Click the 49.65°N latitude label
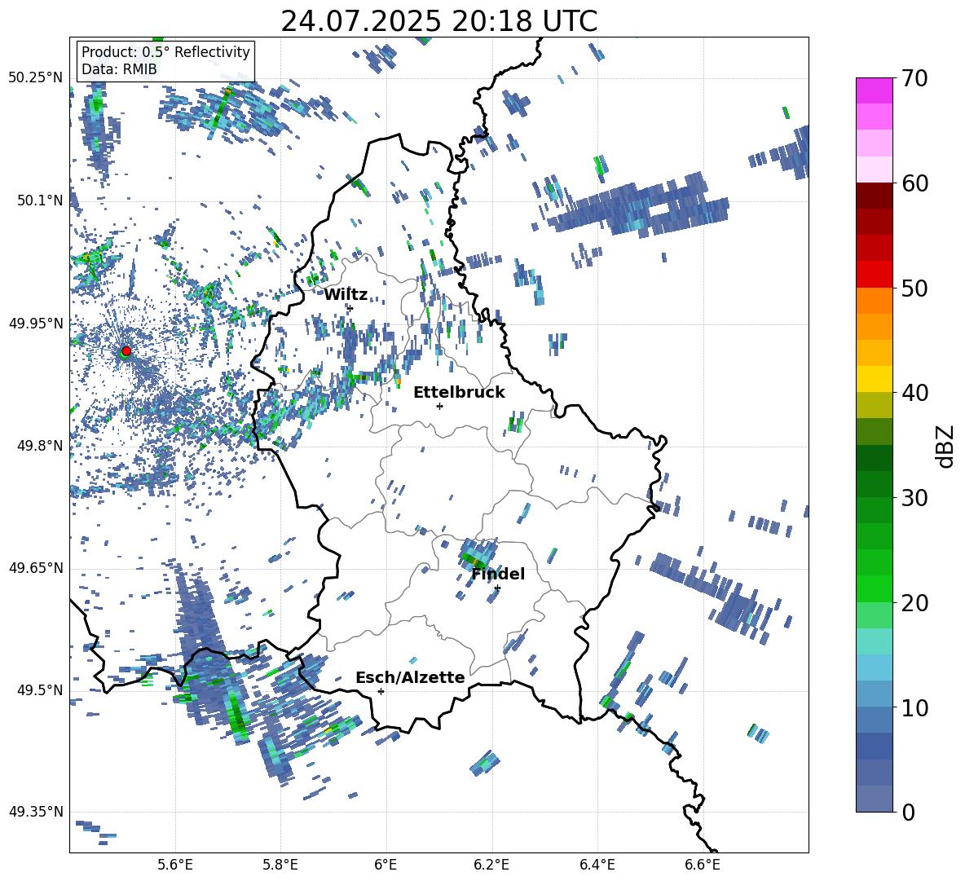This screenshot has height=881, width=965. (x=36, y=567)
